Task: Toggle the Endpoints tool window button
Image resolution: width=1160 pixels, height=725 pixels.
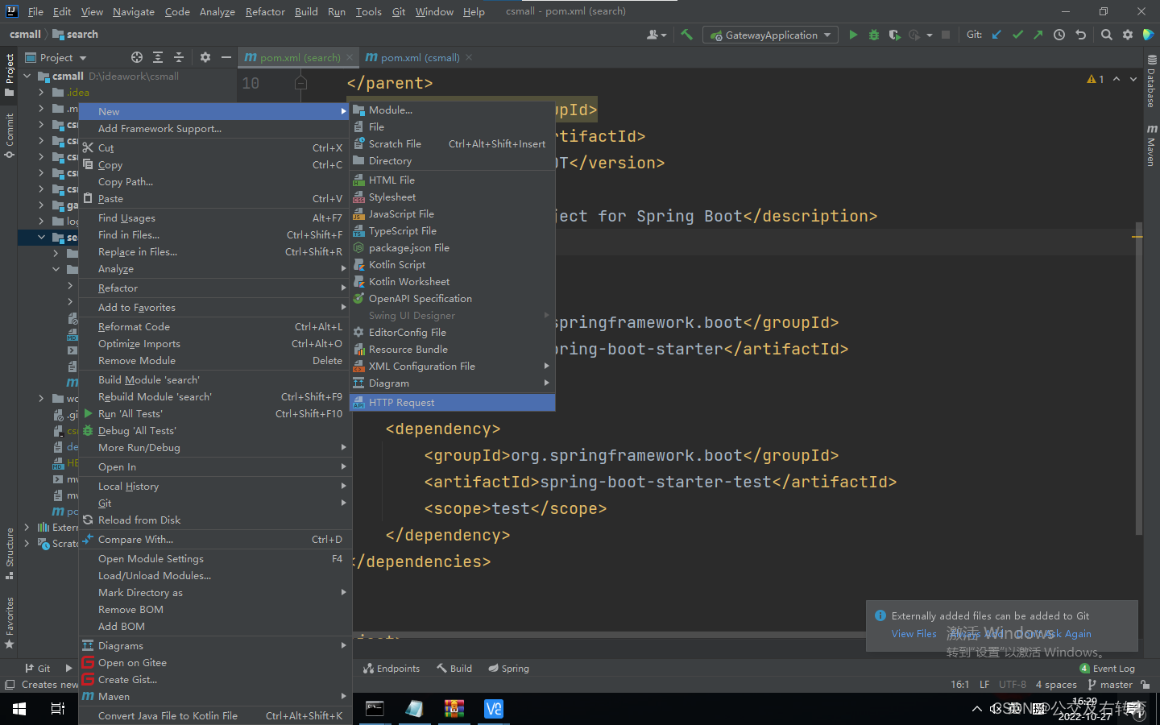Action: [391, 669]
